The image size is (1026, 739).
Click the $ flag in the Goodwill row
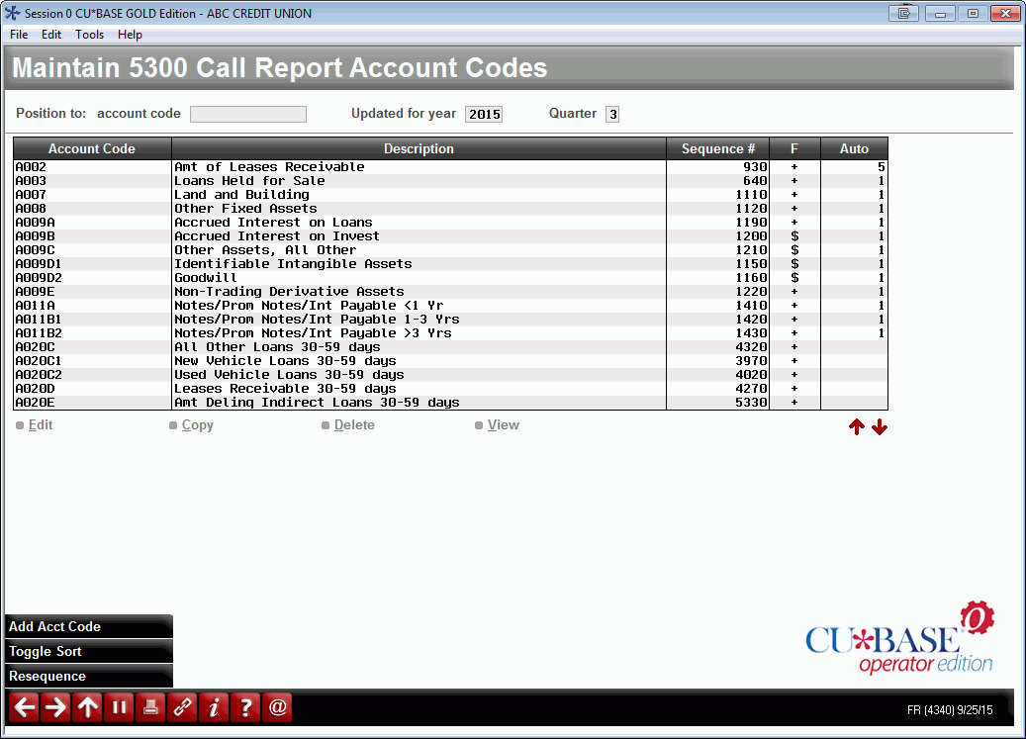(x=794, y=278)
